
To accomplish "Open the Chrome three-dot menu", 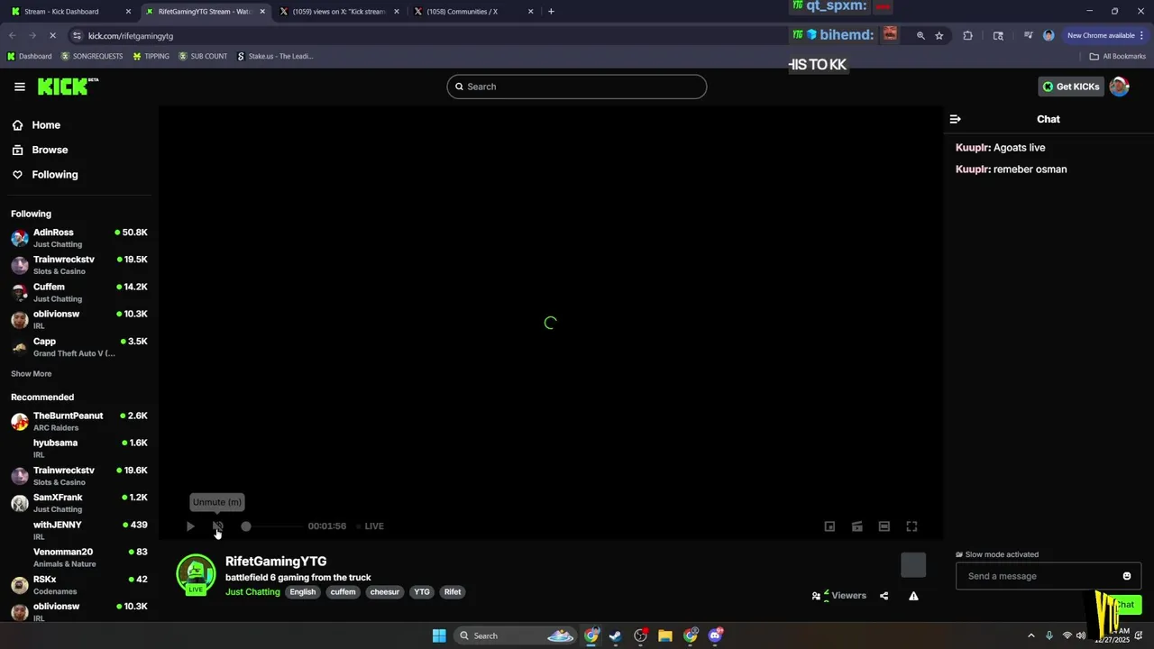I will 1142,35.
